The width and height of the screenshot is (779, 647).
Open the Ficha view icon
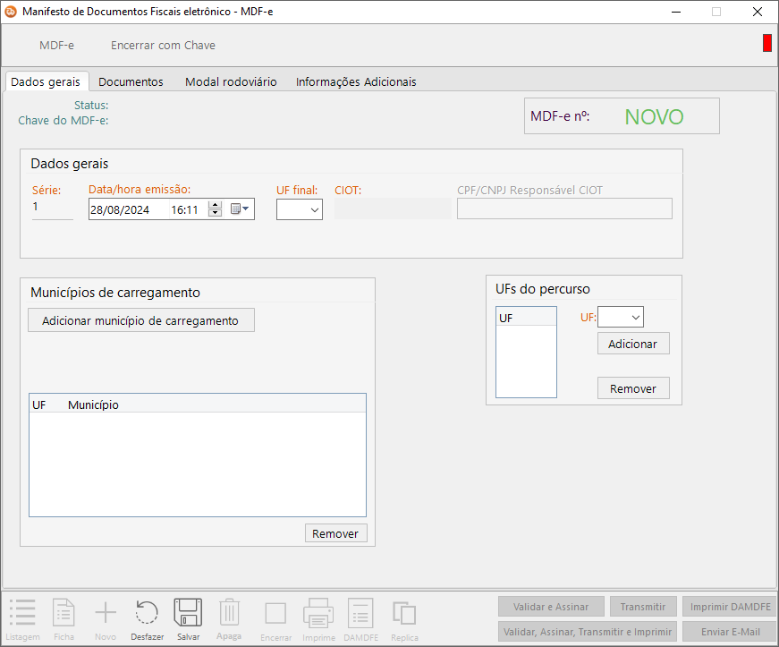click(x=64, y=614)
